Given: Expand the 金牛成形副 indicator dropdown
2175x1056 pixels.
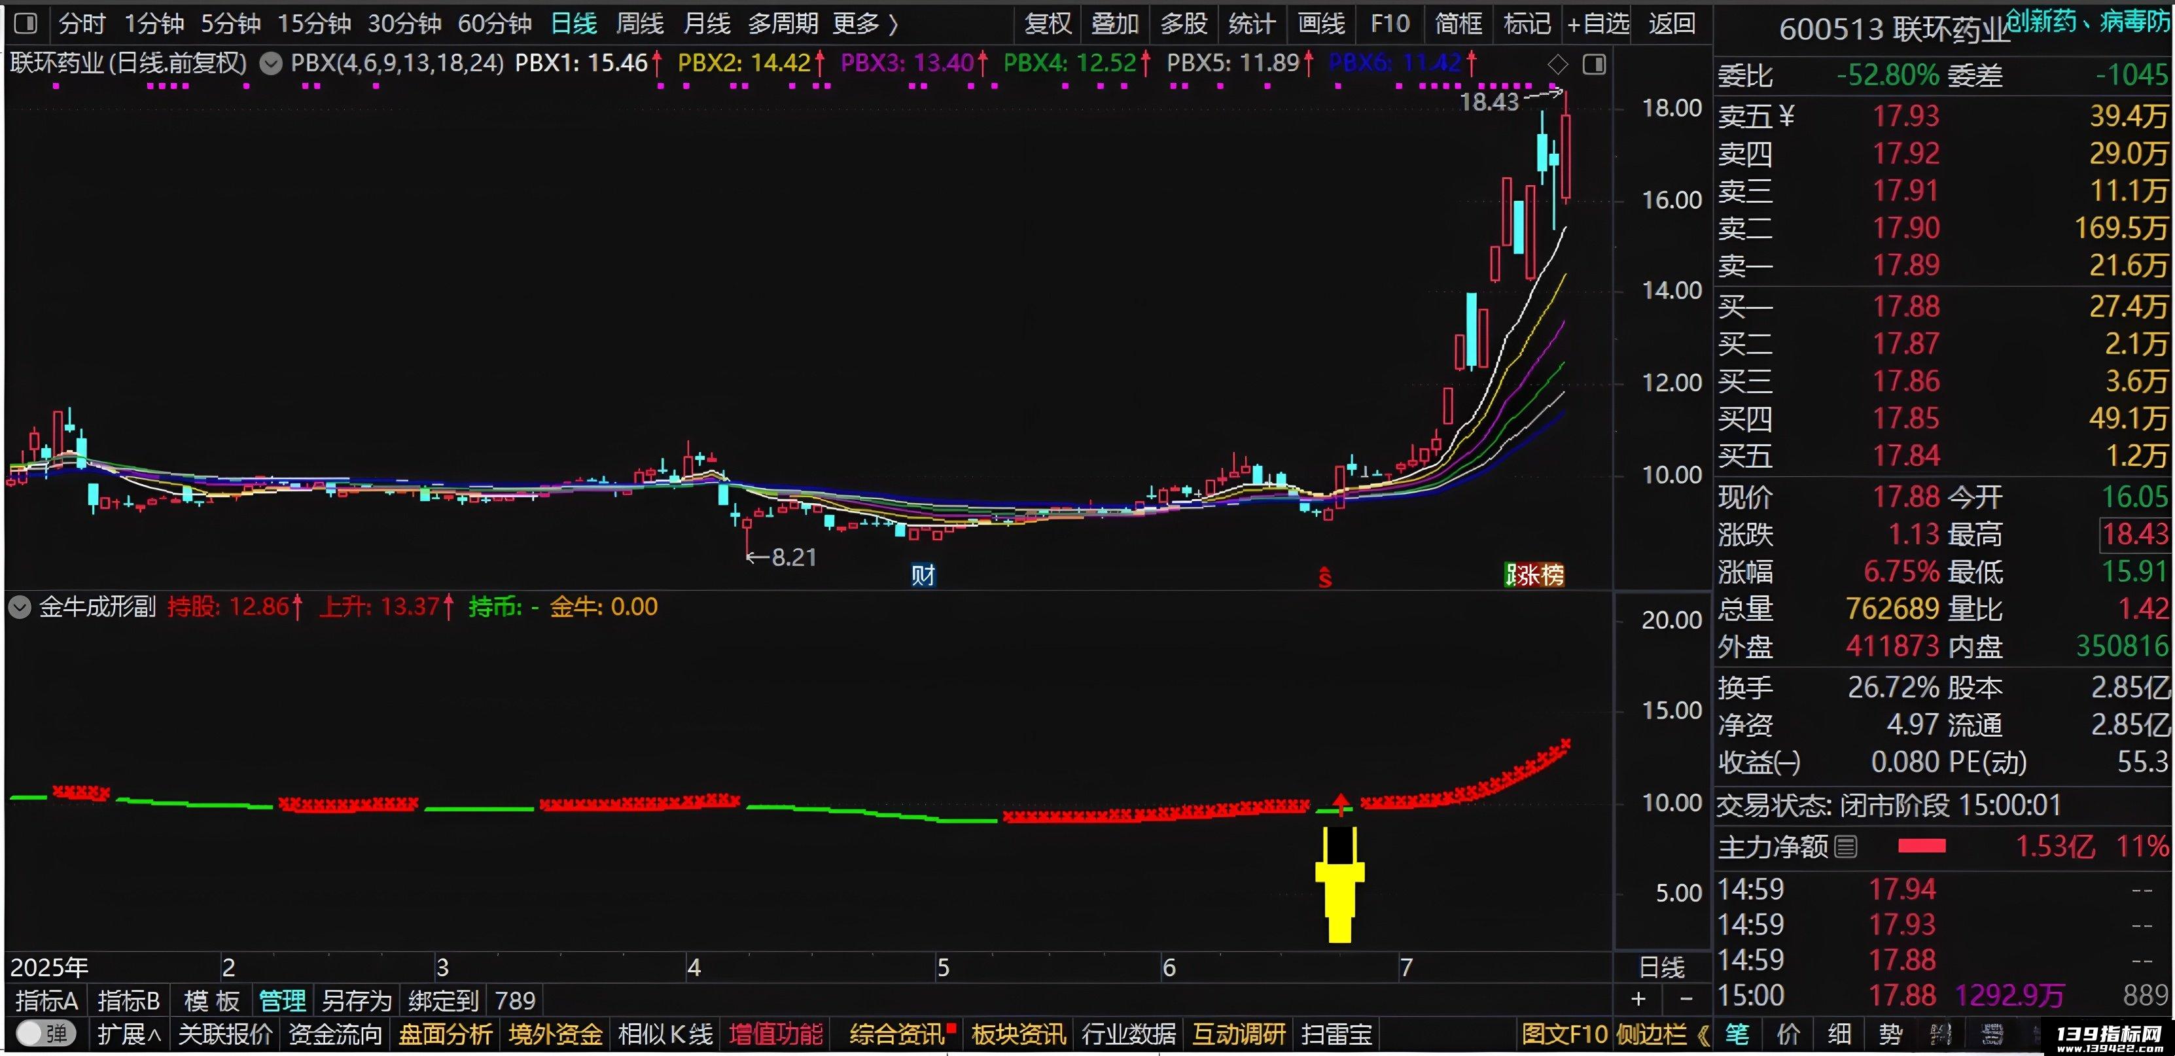Looking at the screenshot, I should (x=20, y=607).
